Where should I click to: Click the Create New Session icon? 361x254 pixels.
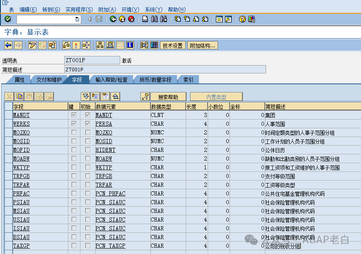coord(219,19)
